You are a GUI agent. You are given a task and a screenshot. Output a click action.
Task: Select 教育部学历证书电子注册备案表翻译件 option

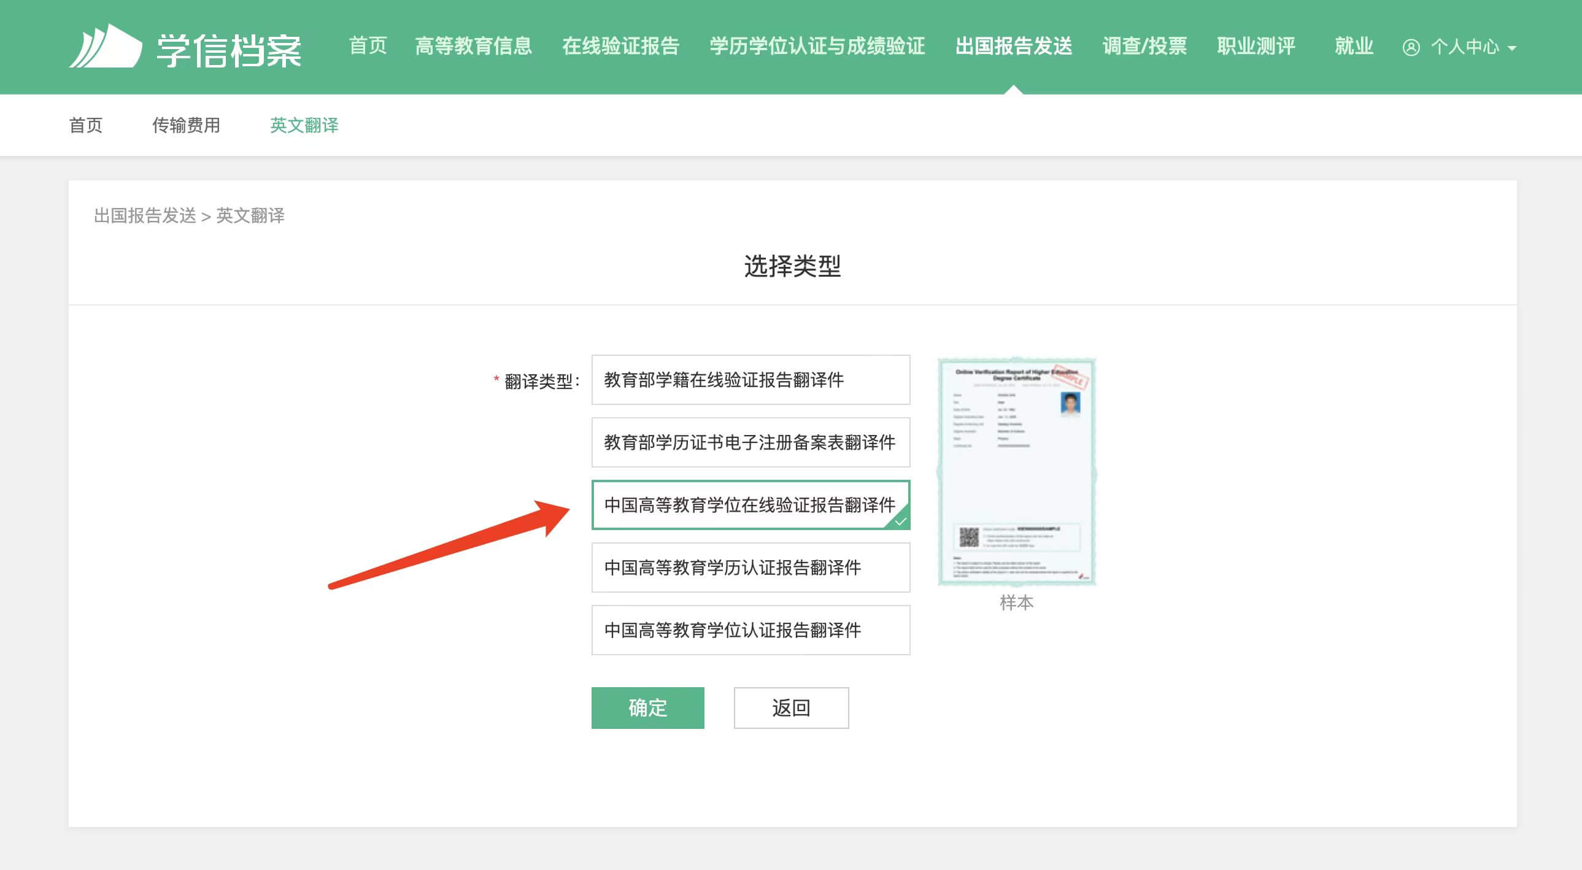pyautogui.click(x=750, y=442)
